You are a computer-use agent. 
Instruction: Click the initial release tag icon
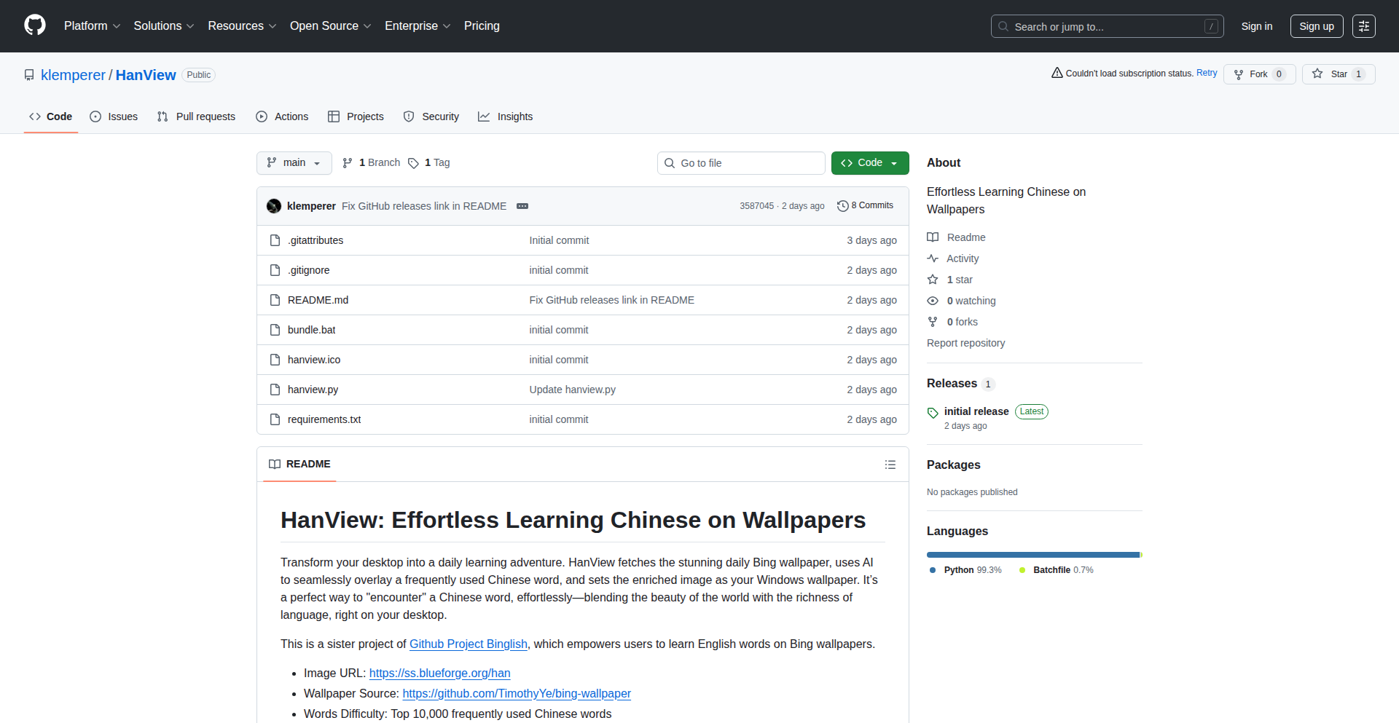[933, 413]
